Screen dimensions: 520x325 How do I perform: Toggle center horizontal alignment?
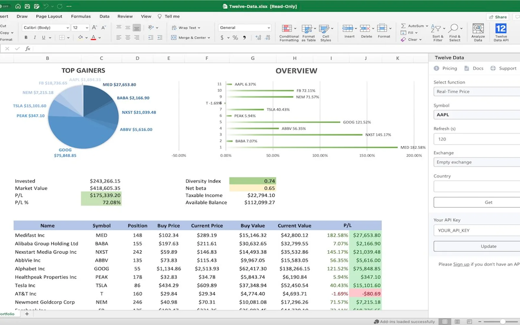(128, 37)
